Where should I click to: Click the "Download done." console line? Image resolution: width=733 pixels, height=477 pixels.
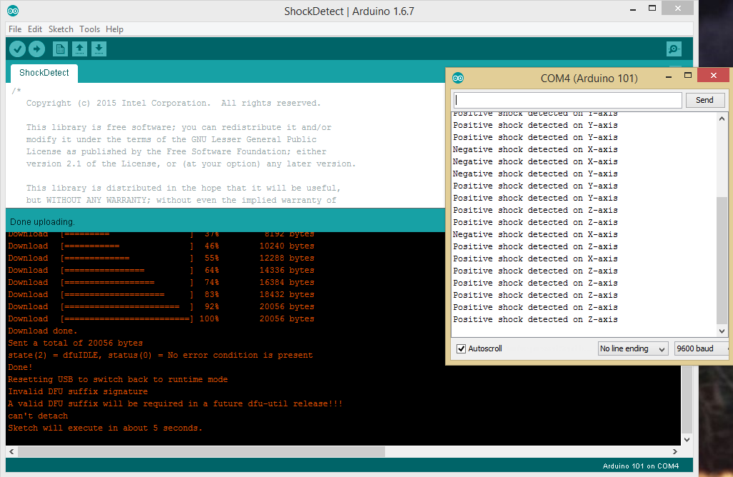point(43,331)
